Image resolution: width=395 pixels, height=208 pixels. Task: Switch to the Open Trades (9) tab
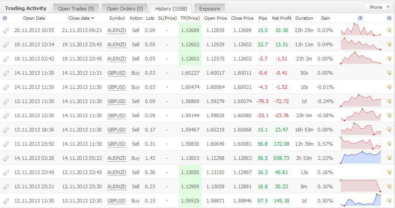click(x=76, y=8)
